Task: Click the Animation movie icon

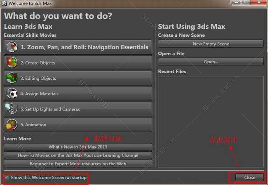Action: pyautogui.click(x=12, y=125)
